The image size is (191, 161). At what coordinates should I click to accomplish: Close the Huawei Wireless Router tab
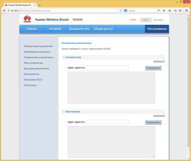[34, 5]
